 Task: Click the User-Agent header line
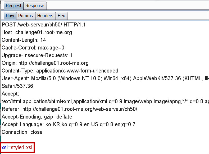click(x=105, y=78)
